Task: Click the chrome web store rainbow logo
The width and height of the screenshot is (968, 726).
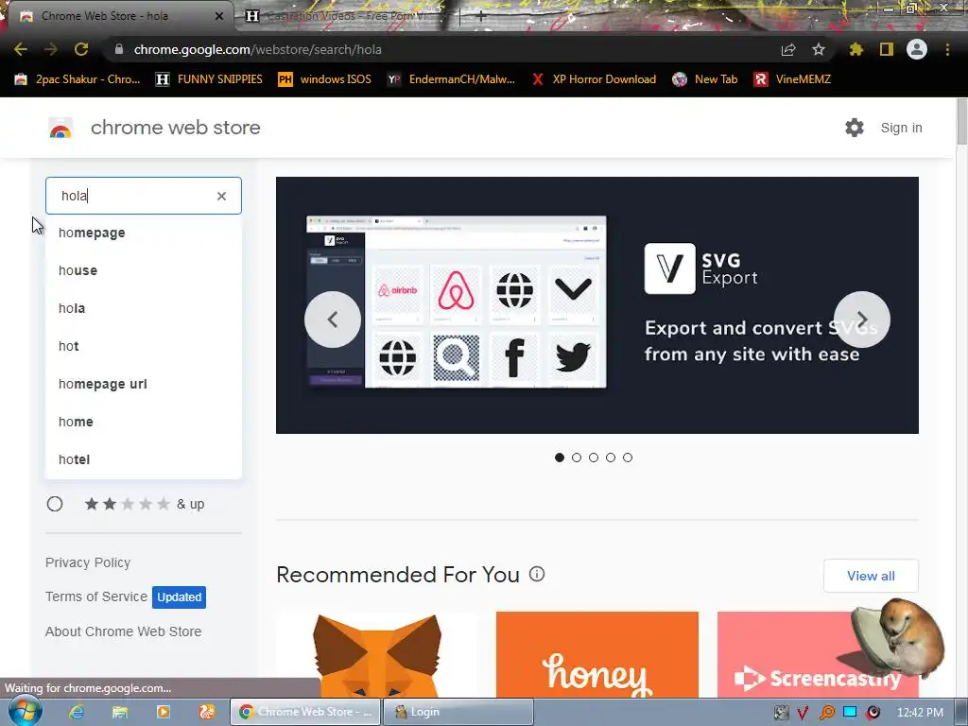Action: [60, 128]
